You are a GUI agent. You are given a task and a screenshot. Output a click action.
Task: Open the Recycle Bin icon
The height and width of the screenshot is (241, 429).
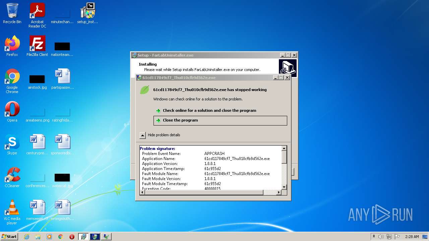pyautogui.click(x=12, y=13)
